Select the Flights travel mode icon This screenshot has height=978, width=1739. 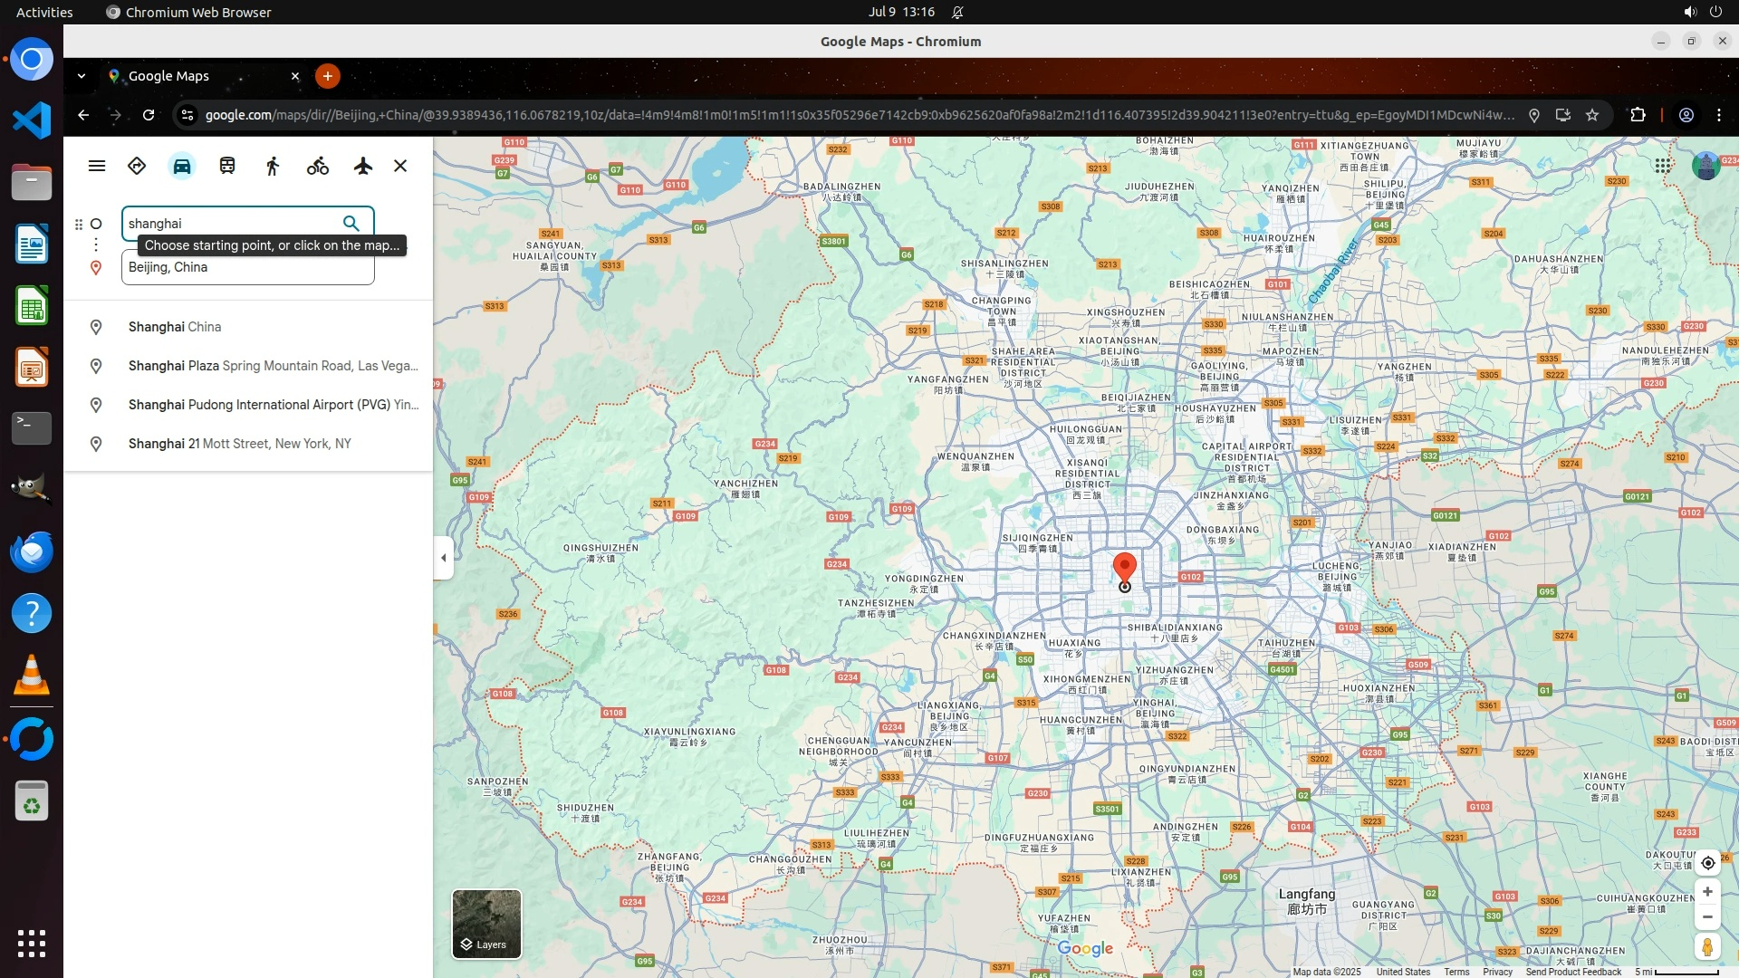[363, 166]
